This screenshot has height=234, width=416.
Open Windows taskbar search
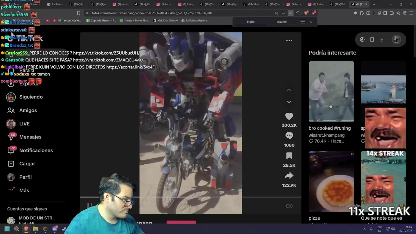pos(17,229)
